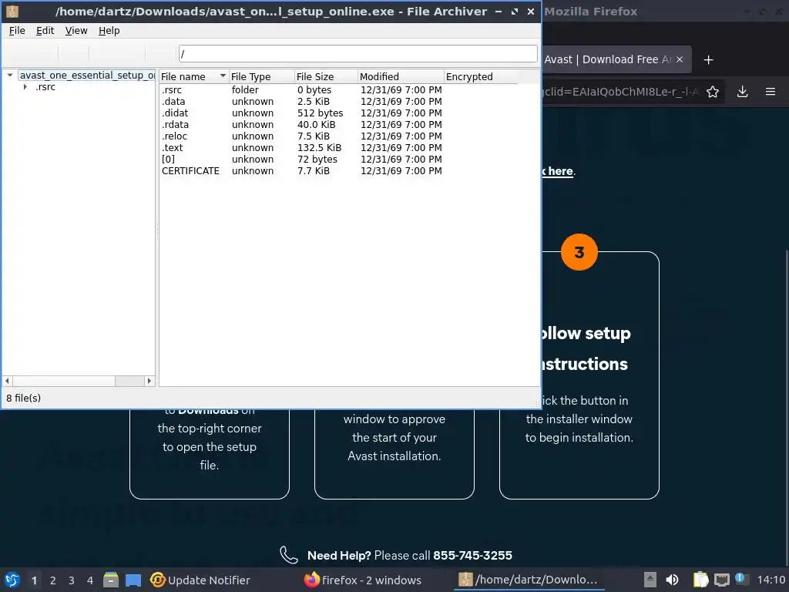Sort by the File Size column
Image resolution: width=789 pixels, height=592 pixels.
pos(326,76)
